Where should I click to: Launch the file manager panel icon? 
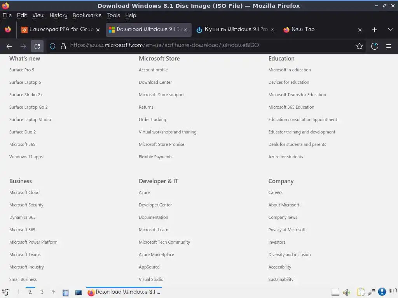pyautogui.click(x=65, y=293)
